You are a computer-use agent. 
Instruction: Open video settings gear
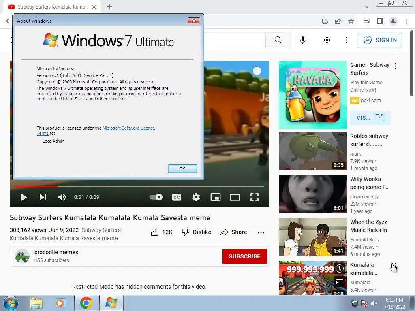(196, 197)
